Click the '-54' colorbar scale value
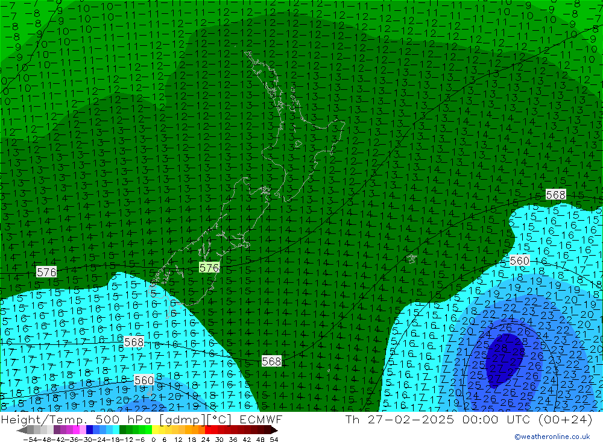603x442 pixels. click(30, 440)
